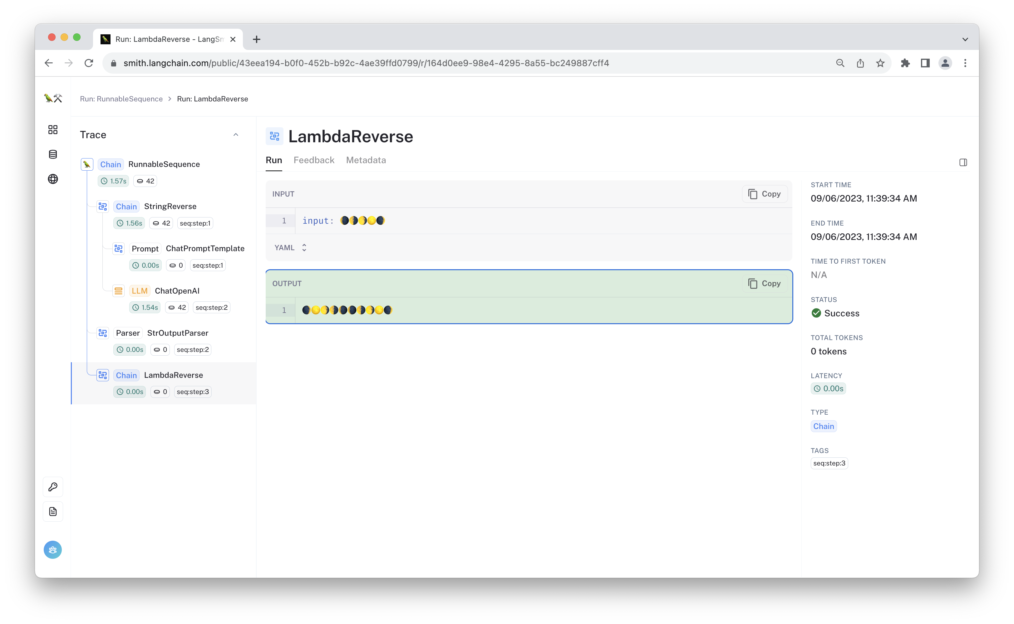Click the orange LLM icon beside ChatOpenAI
This screenshot has height=624, width=1014.
click(x=119, y=291)
